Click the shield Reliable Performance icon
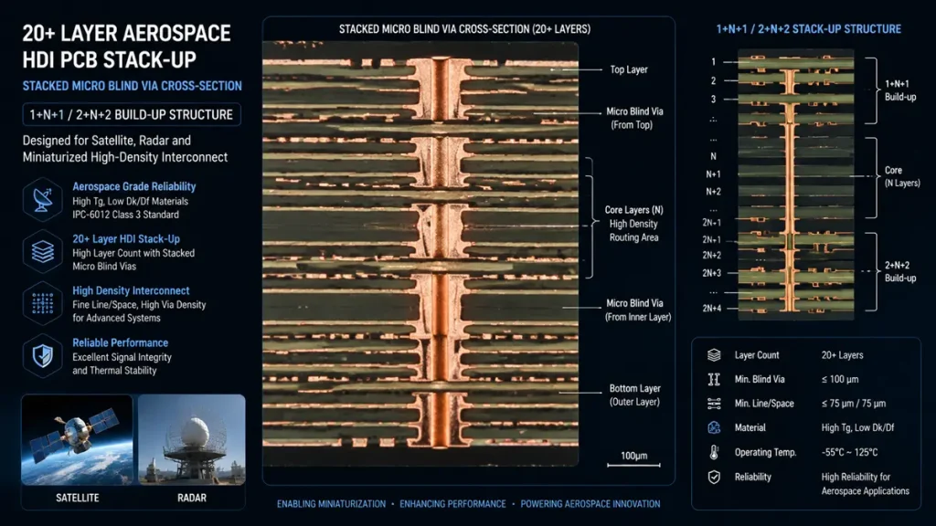The height and width of the screenshot is (526, 936). 42,356
